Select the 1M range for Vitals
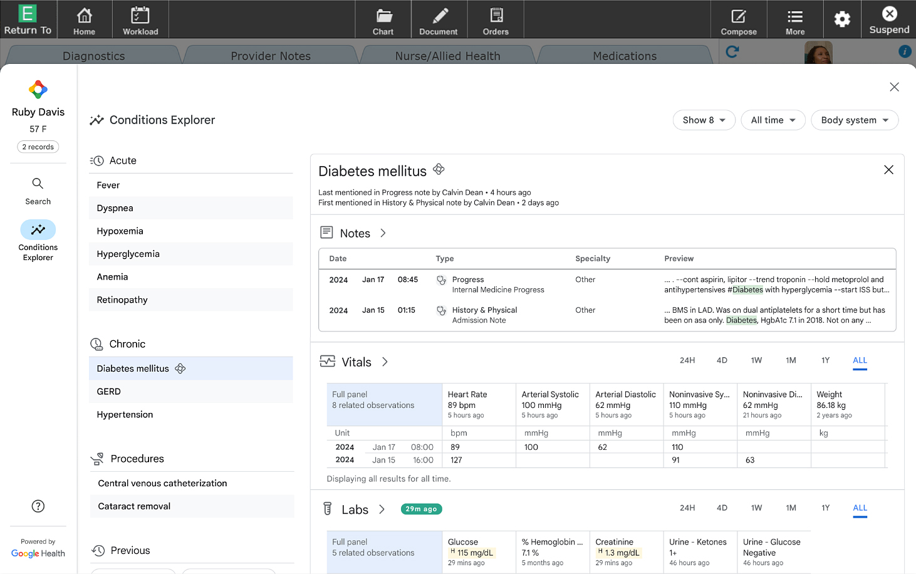The image size is (916, 574). click(791, 360)
